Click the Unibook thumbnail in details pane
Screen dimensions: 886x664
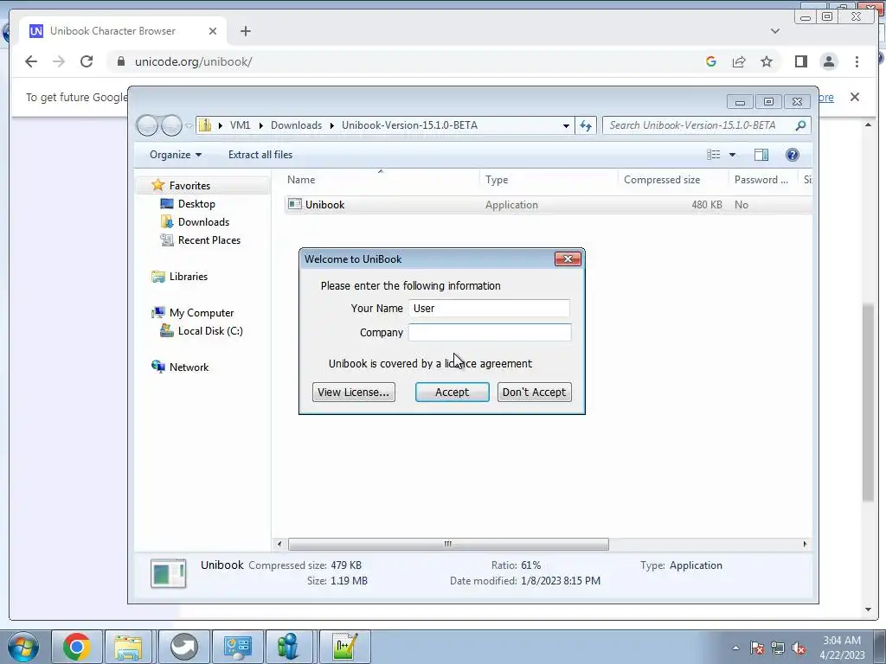[x=169, y=573]
